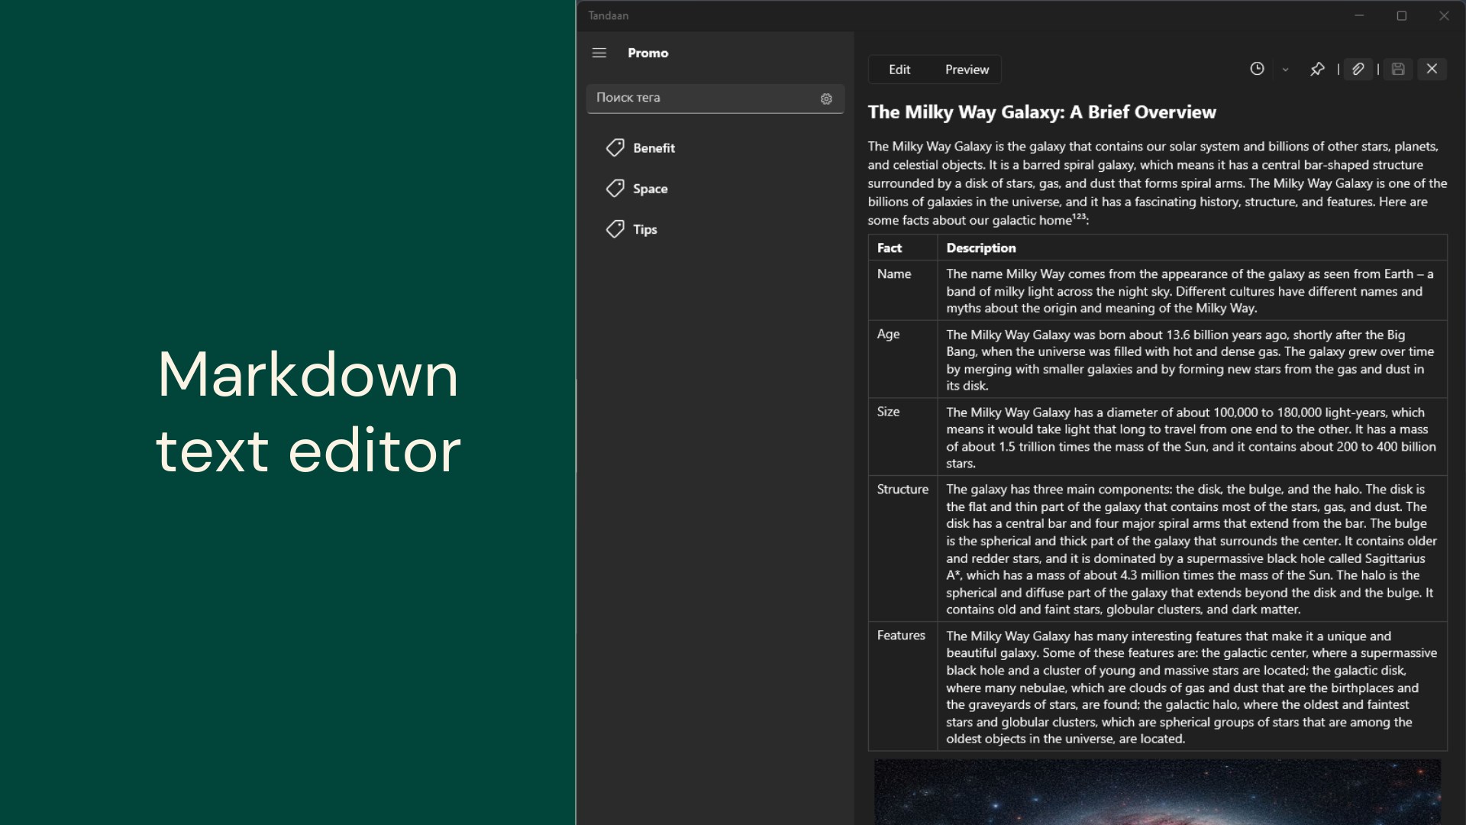Open the hamburger navigation menu
Image resolution: width=1466 pixels, height=825 pixels.
tap(599, 53)
